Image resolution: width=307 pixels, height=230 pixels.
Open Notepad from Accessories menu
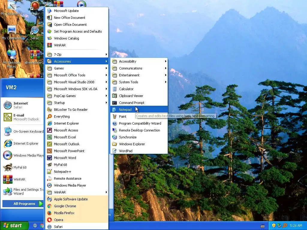click(139, 110)
